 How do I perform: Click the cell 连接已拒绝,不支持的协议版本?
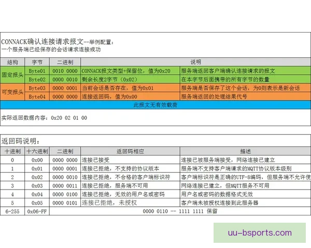(x=130, y=168)
